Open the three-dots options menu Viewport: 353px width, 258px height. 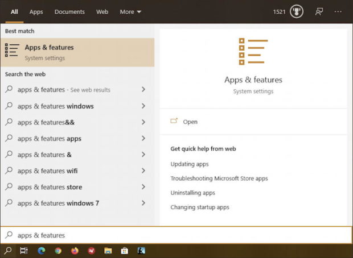(x=338, y=11)
